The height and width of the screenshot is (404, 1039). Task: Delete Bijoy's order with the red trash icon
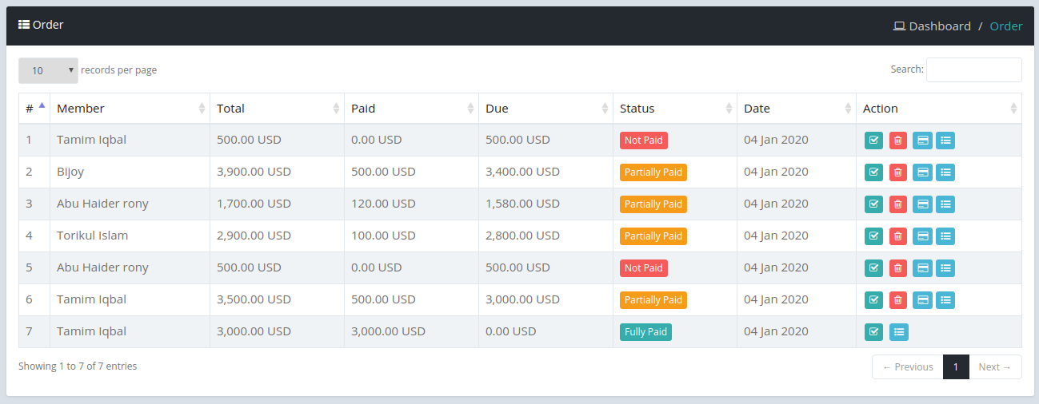pyautogui.click(x=898, y=172)
